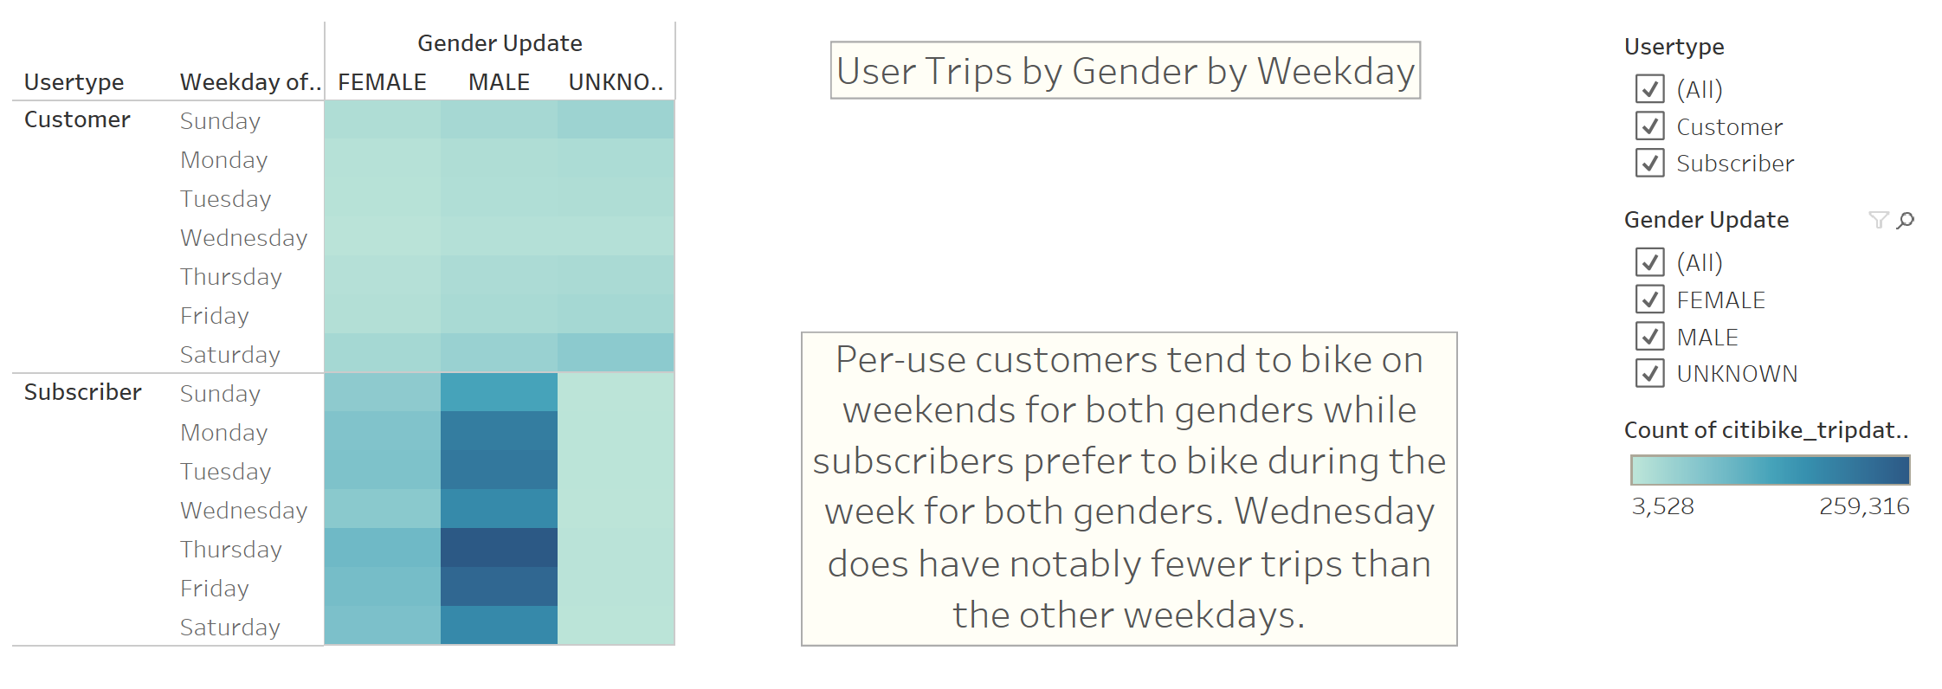Disable FEMALE in the Gender Update filter

(1648, 299)
